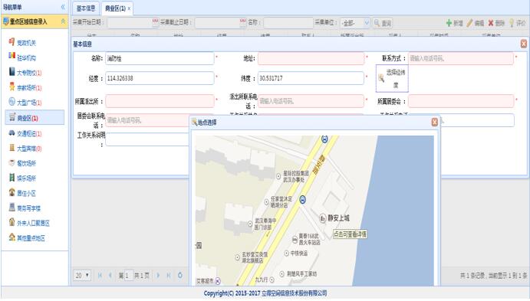Click the 艾客超市 map marker
Screen dimensions: 530x301
tap(218, 281)
